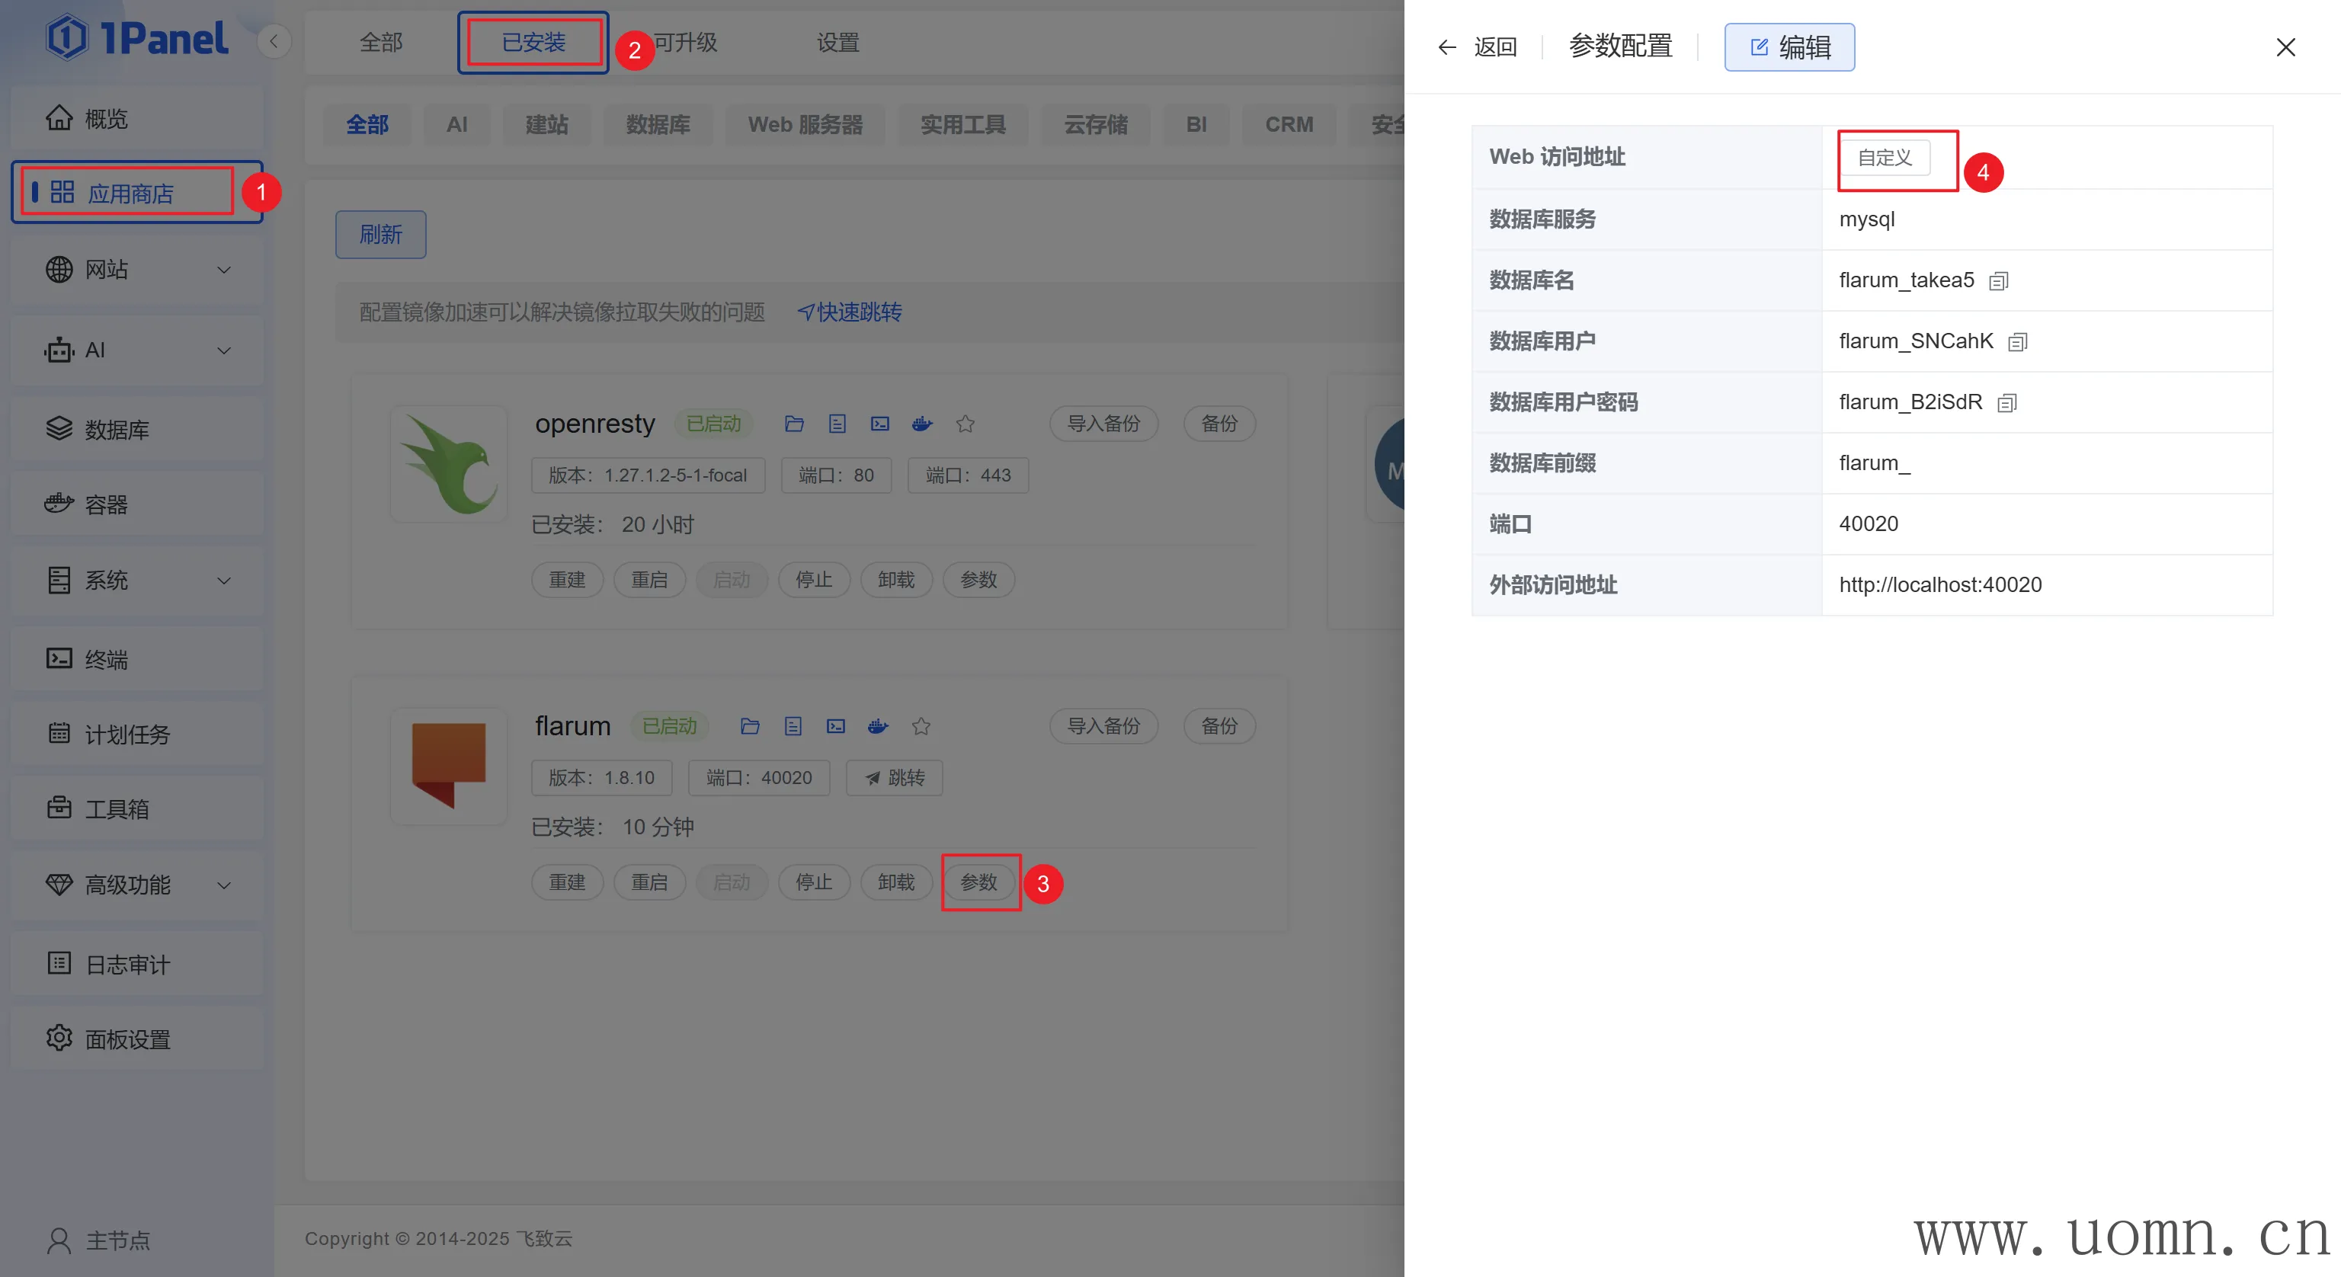Open 容器 in the sidebar
This screenshot has width=2341, height=1277.
point(105,505)
